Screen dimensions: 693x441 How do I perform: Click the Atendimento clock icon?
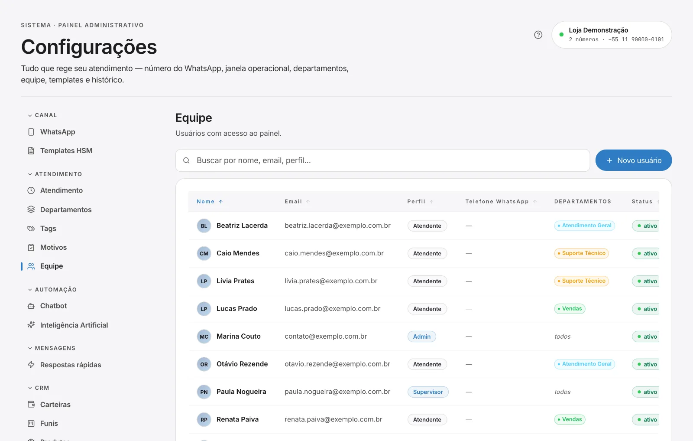coord(31,190)
